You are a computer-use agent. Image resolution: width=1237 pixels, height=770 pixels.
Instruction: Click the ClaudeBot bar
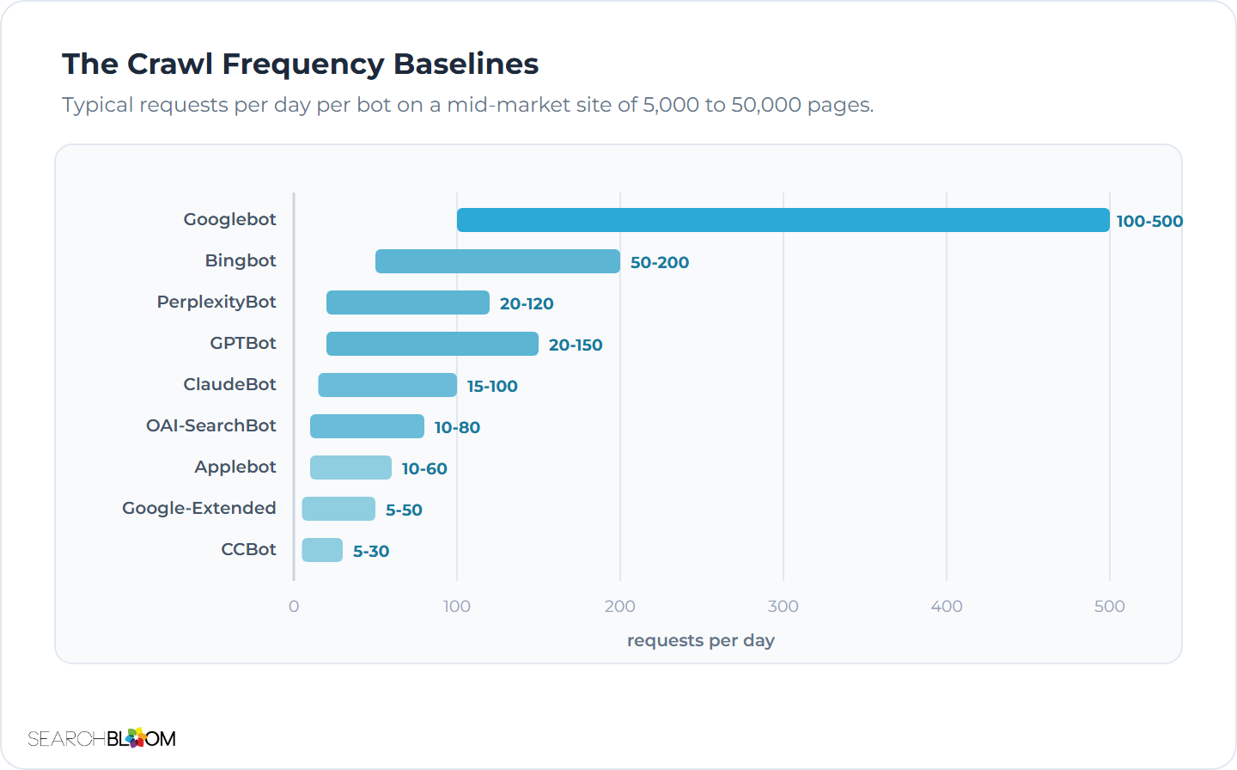pos(387,385)
